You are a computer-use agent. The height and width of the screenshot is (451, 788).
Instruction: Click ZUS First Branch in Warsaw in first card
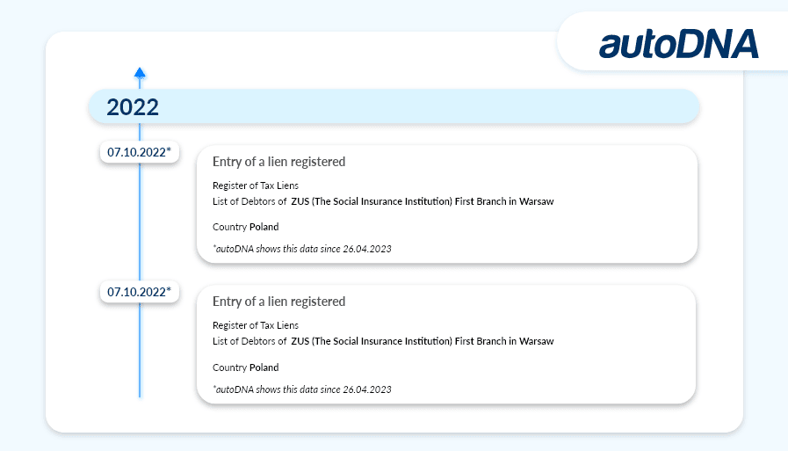[x=423, y=201]
